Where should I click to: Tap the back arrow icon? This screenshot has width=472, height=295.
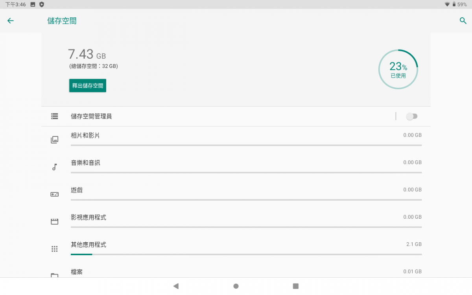(11, 21)
